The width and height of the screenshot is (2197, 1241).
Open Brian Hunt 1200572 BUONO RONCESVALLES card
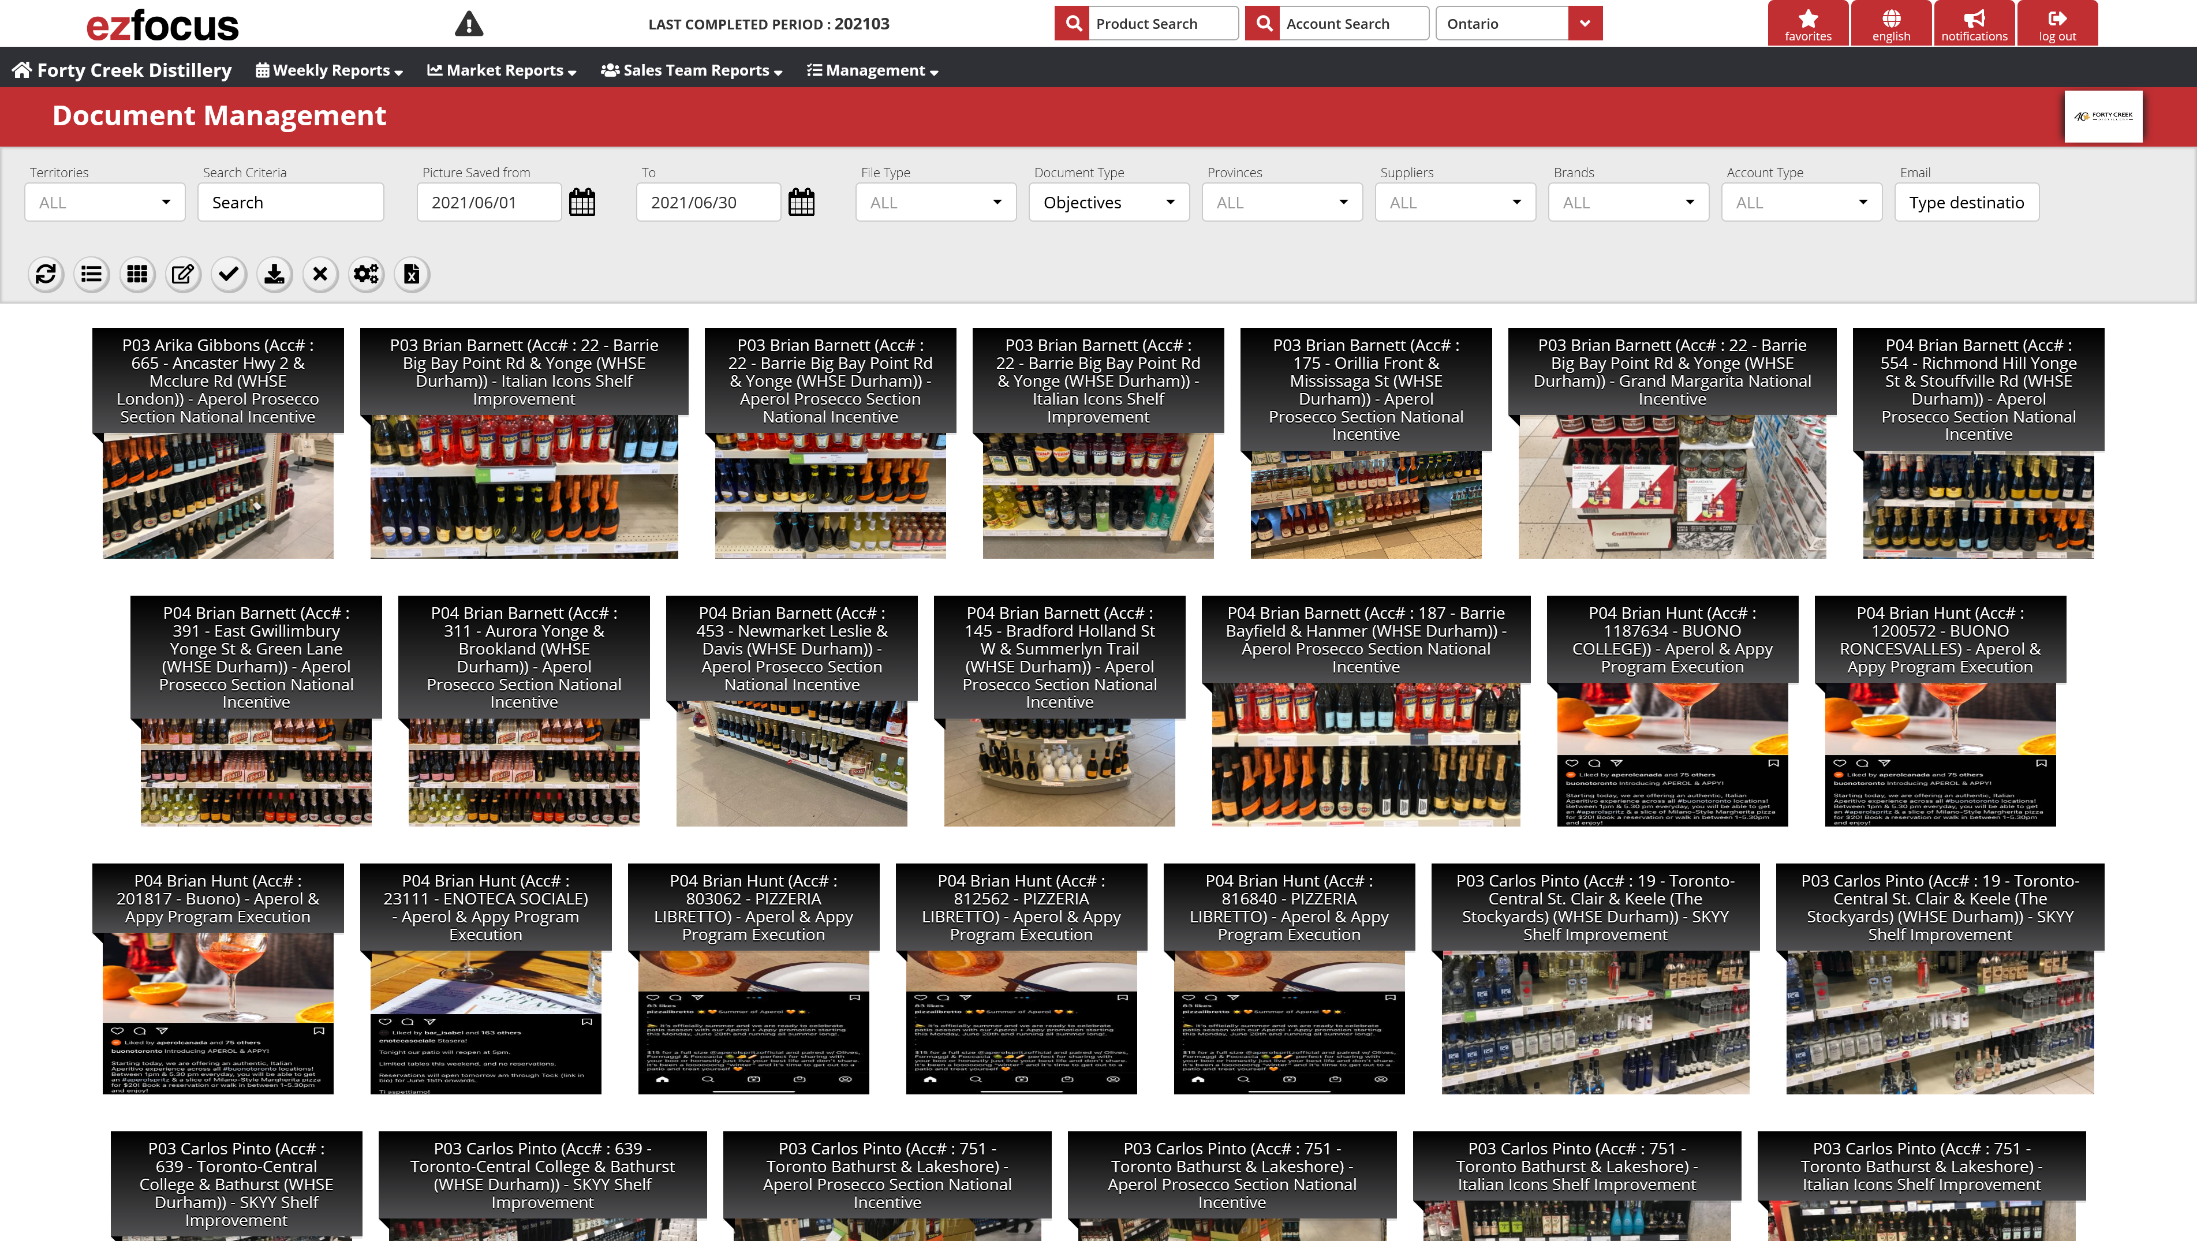click(x=1940, y=711)
